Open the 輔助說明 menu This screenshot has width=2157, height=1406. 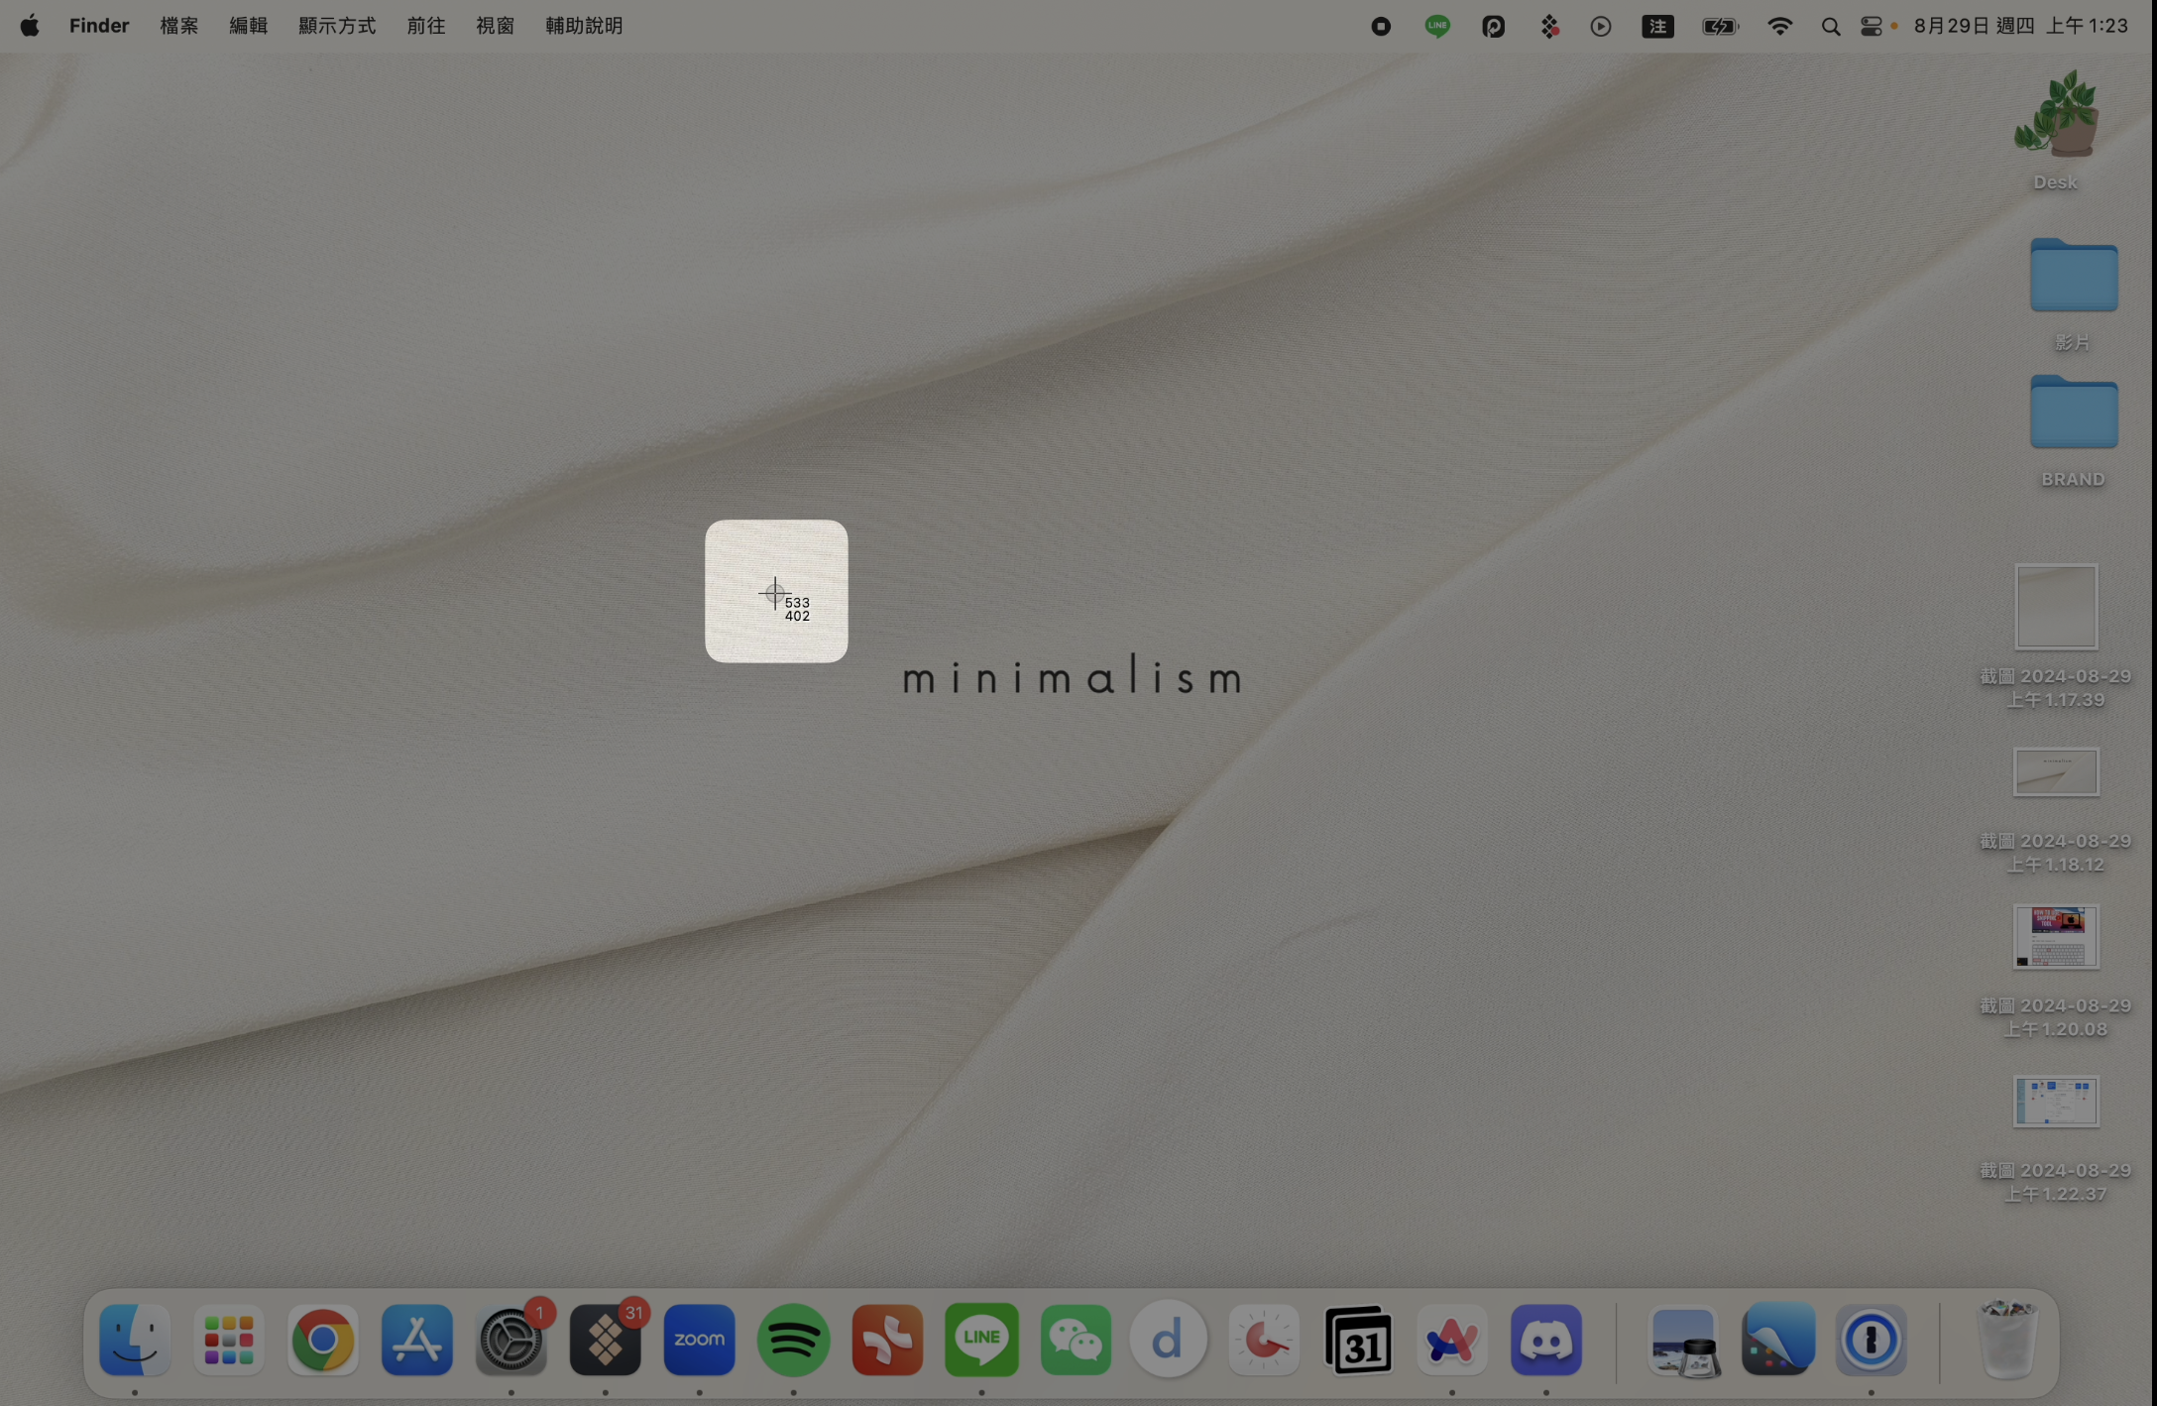point(584,26)
